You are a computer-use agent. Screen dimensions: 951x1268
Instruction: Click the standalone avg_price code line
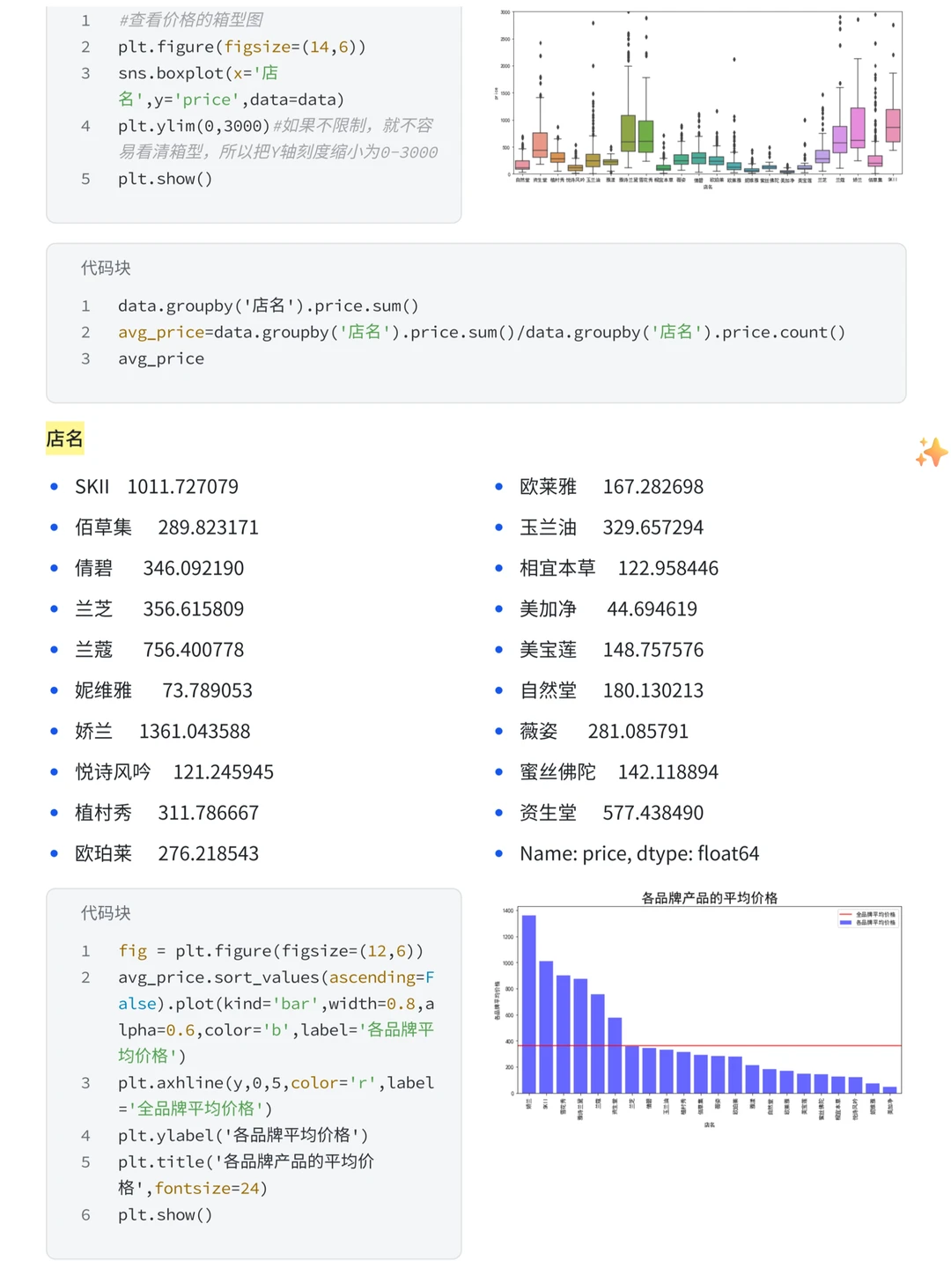pyautogui.click(x=161, y=358)
